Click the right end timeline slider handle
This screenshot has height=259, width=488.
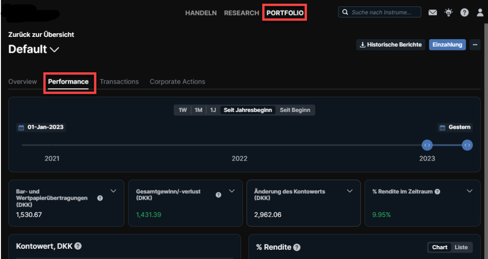point(467,145)
